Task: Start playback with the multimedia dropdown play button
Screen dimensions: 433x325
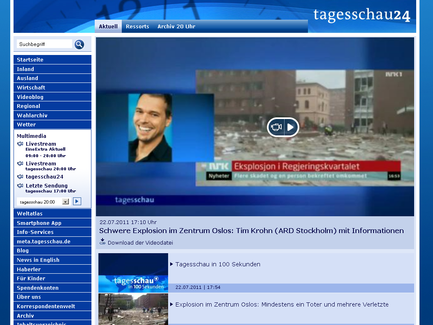Action: click(77, 201)
